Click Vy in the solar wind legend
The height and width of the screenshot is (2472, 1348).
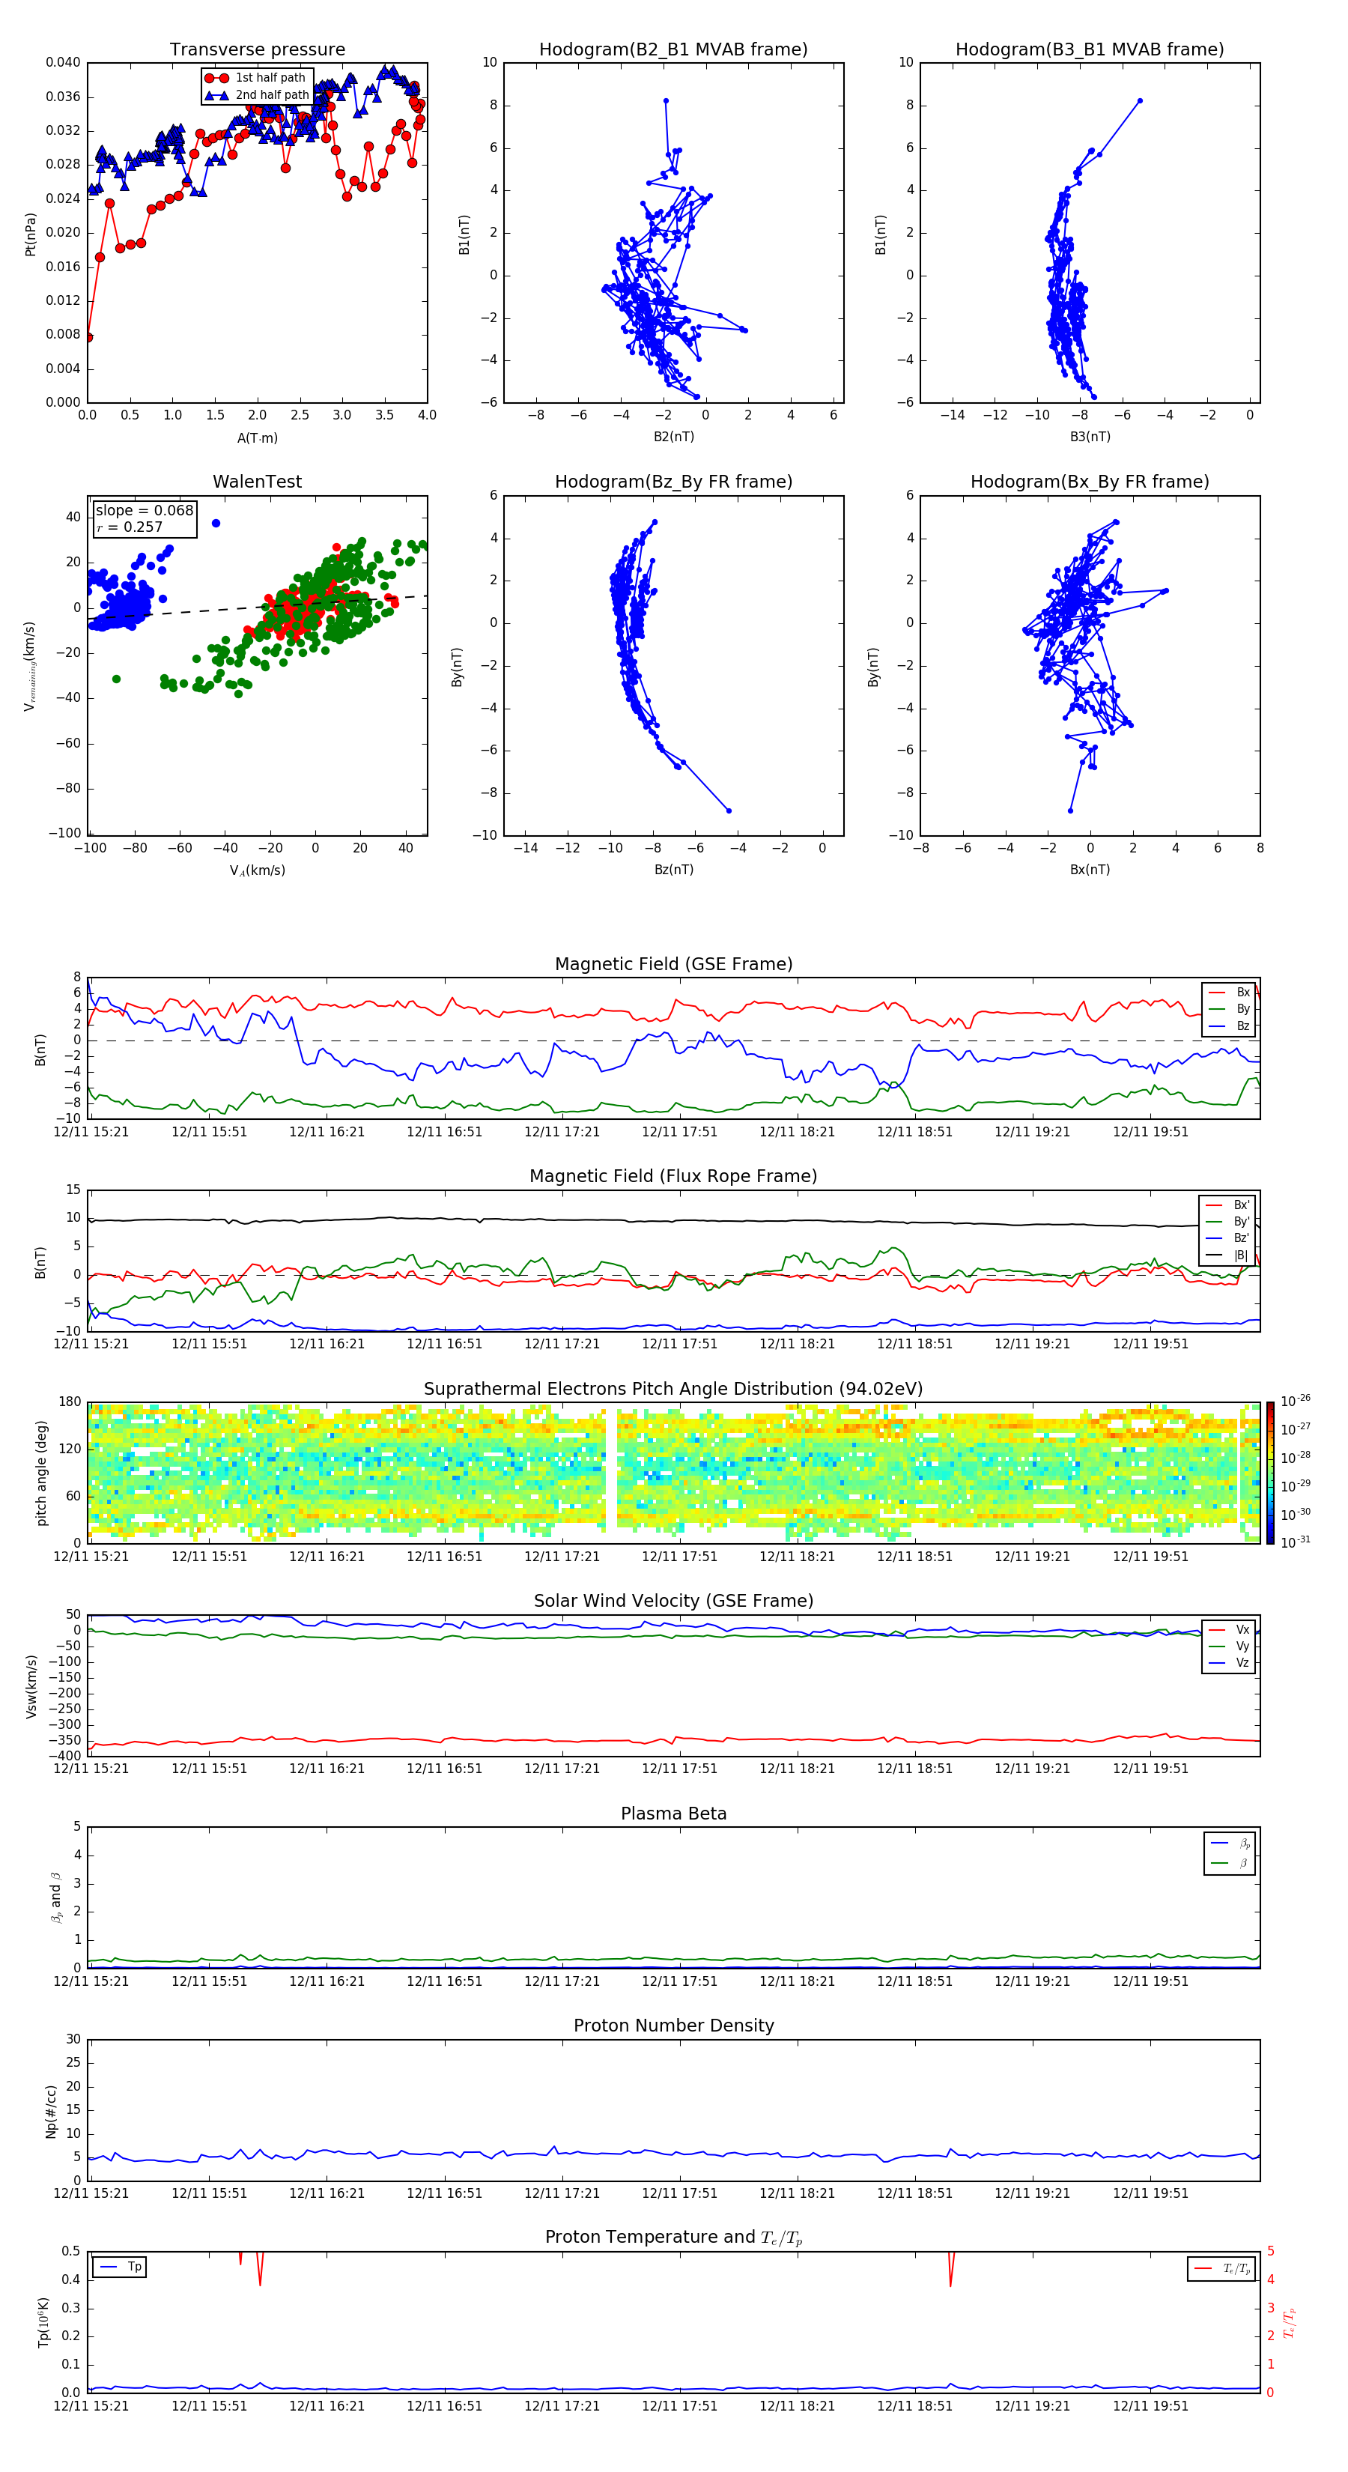1230,1646
